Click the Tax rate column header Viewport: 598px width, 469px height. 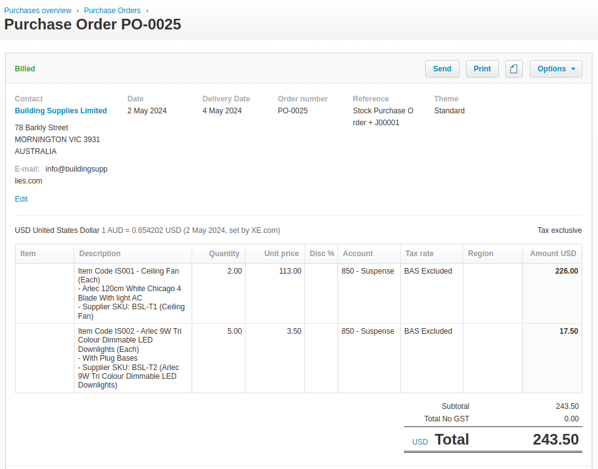pyautogui.click(x=419, y=254)
